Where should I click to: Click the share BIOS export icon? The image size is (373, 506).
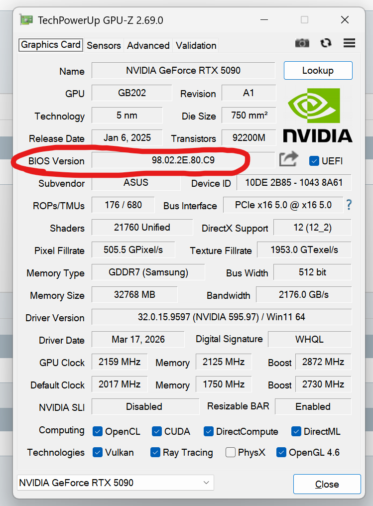pos(289,160)
